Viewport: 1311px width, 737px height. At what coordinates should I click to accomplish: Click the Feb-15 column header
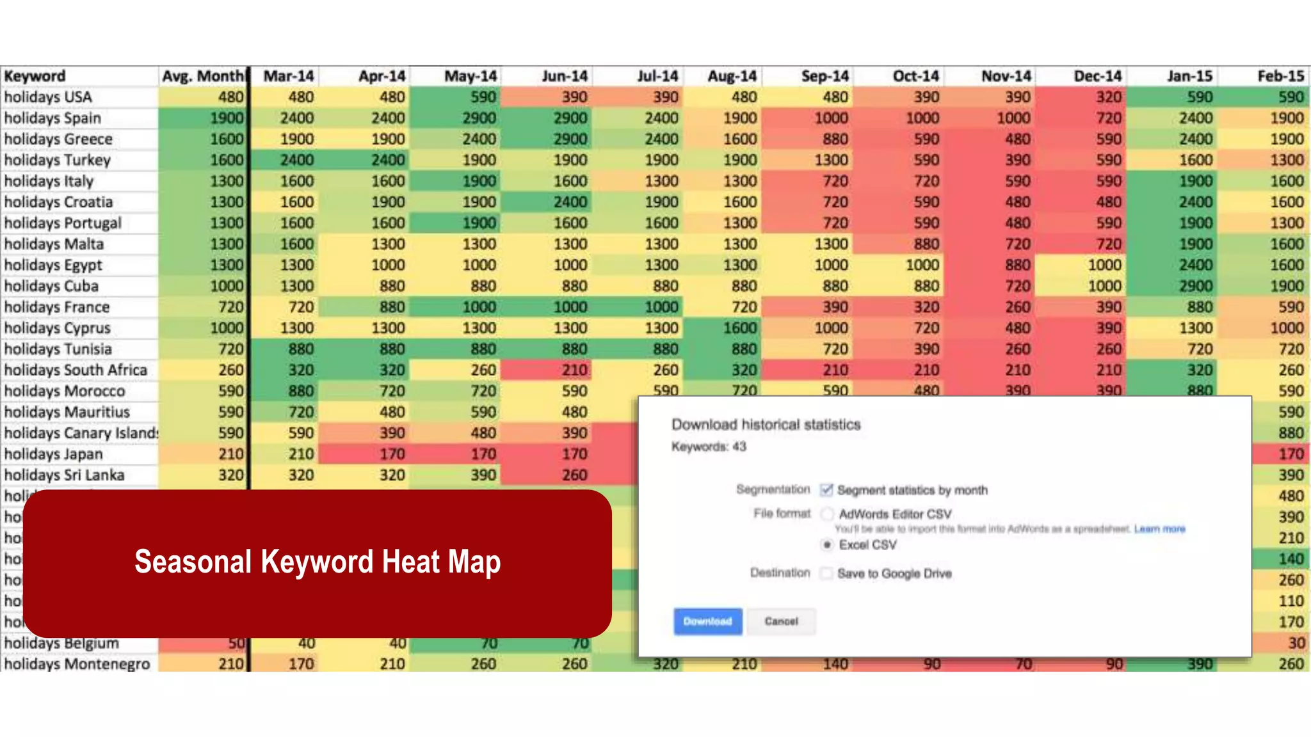point(1264,76)
